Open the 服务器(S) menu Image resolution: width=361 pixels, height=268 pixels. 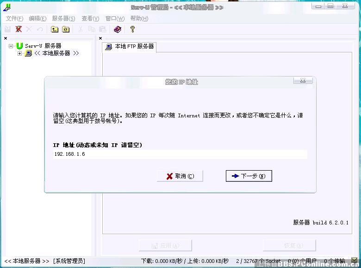[x=63, y=19]
